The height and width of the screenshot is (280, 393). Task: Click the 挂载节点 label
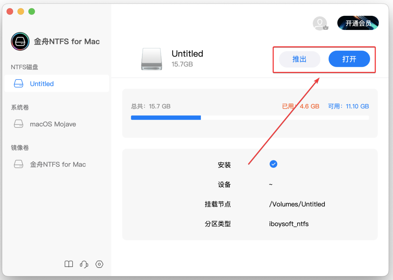click(x=218, y=204)
